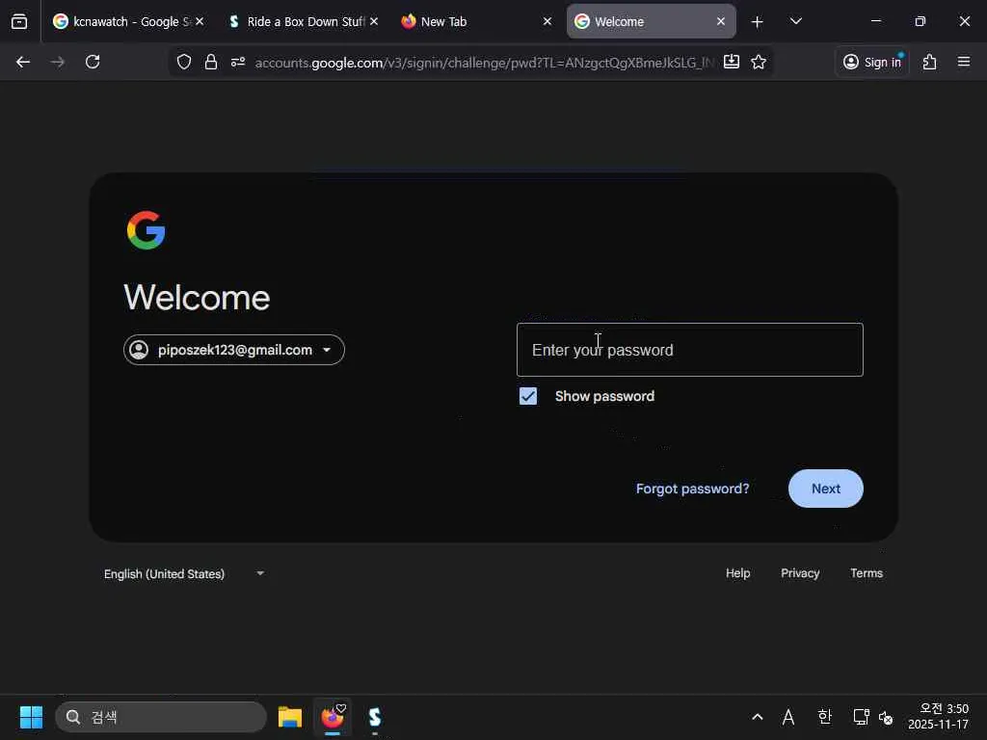Open the Help link
The width and height of the screenshot is (987, 740).
pyautogui.click(x=737, y=573)
